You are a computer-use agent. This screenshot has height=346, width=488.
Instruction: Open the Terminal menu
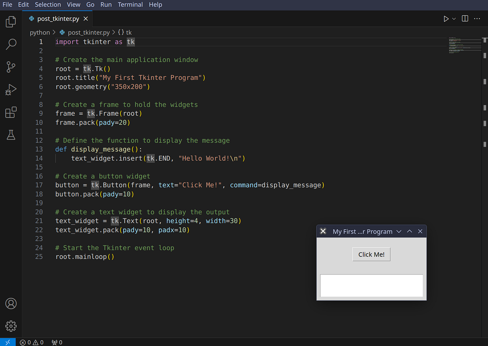pyautogui.click(x=130, y=5)
